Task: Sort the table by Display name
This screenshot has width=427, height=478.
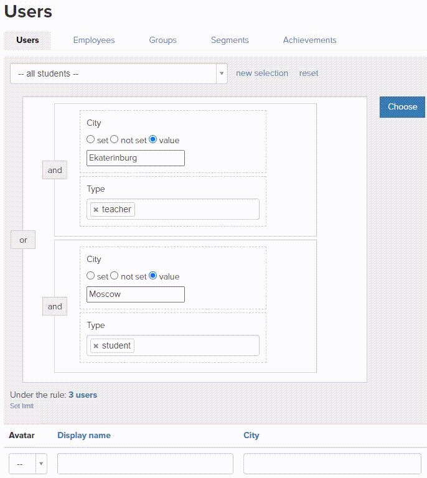Action: [x=84, y=435]
